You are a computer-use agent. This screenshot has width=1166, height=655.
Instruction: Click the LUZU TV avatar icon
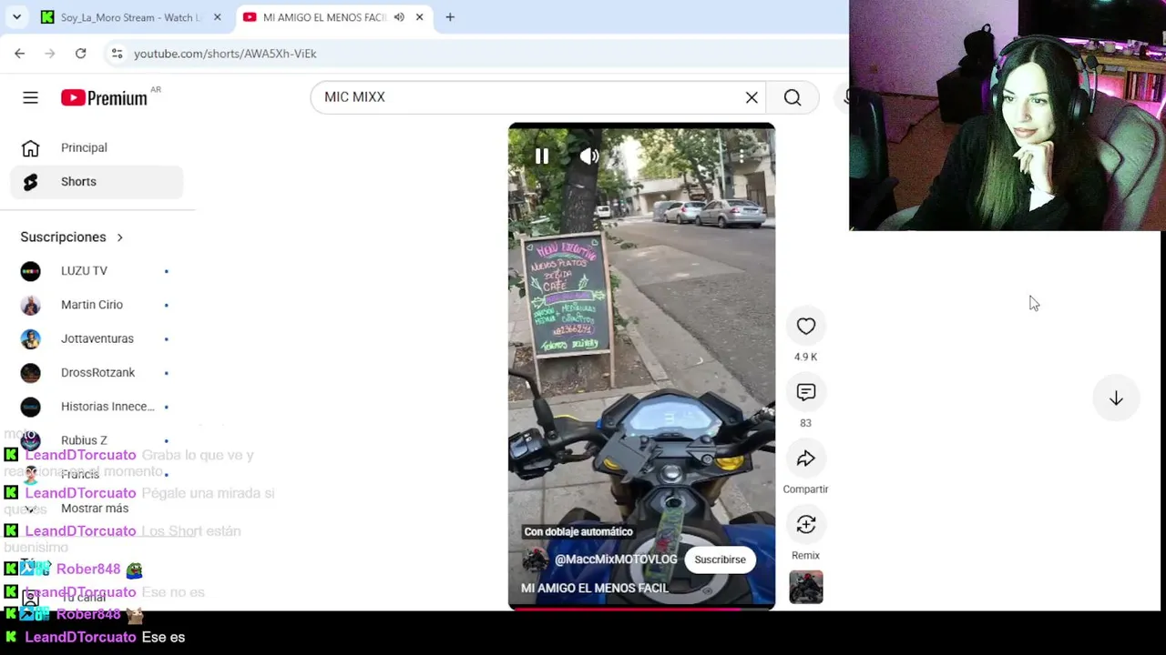(31, 271)
